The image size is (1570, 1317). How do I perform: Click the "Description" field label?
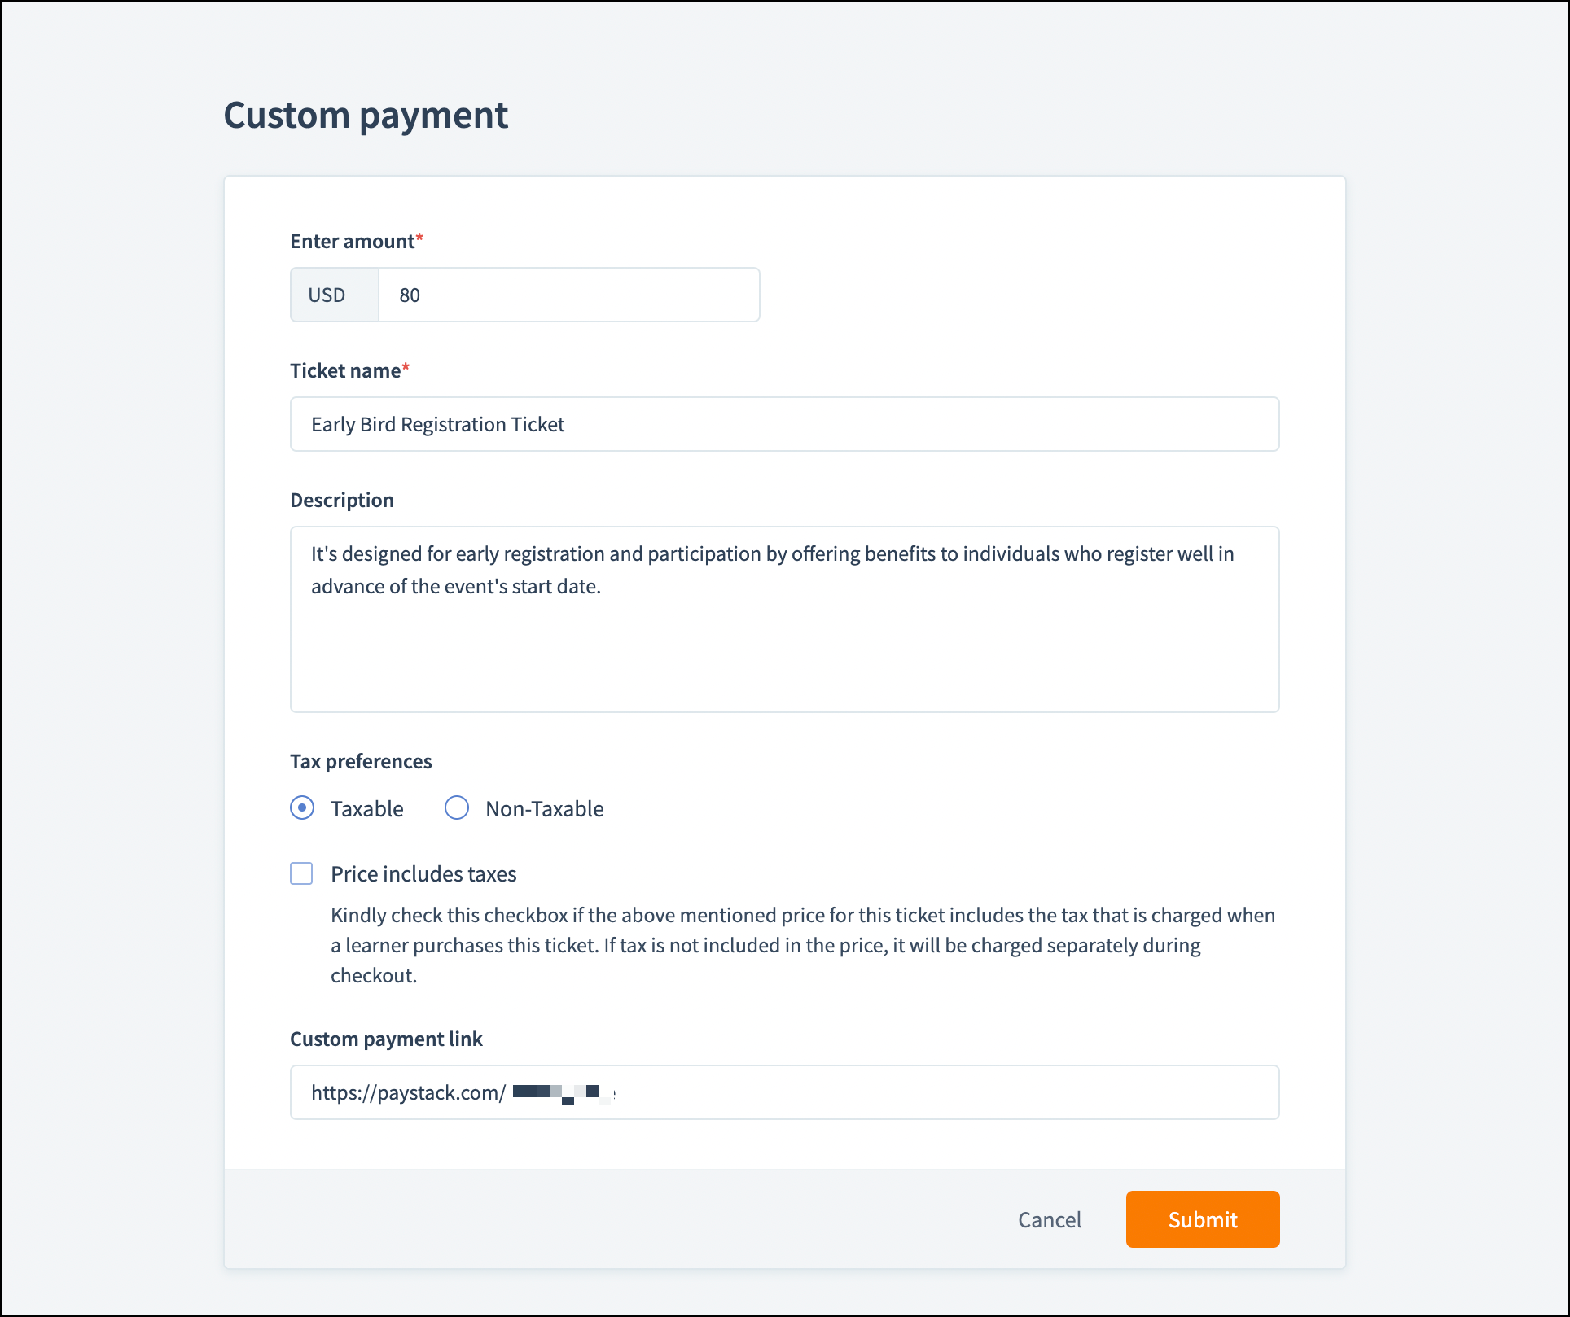click(x=342, y=501)
